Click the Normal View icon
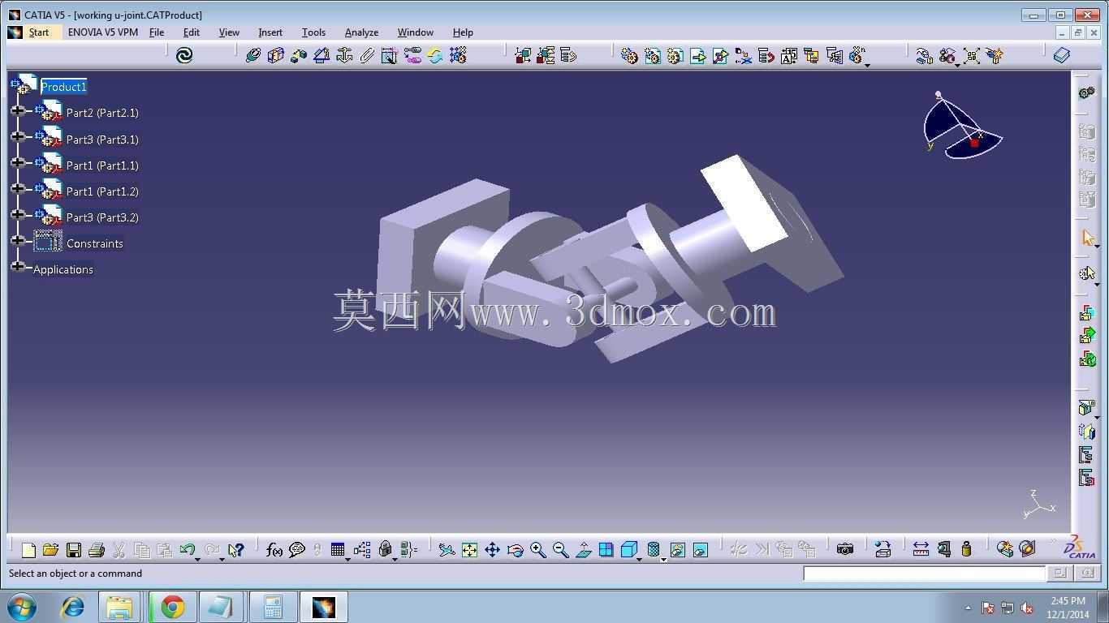Viewport: 1109px width, 623px height. (583, 550)
